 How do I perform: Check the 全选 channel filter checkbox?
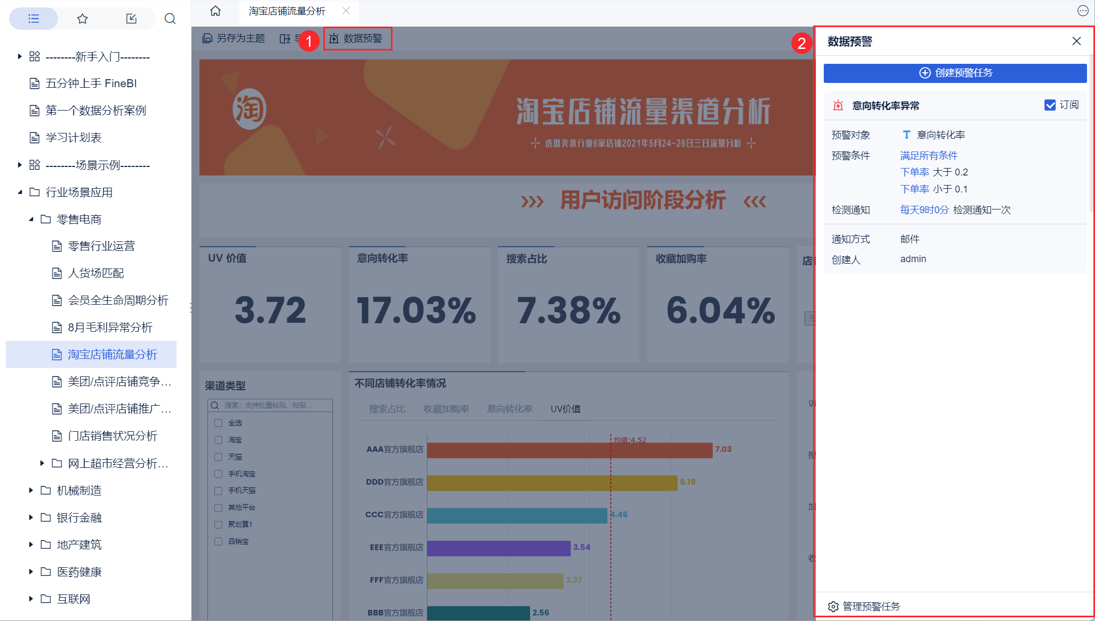(x=218, y=423)
